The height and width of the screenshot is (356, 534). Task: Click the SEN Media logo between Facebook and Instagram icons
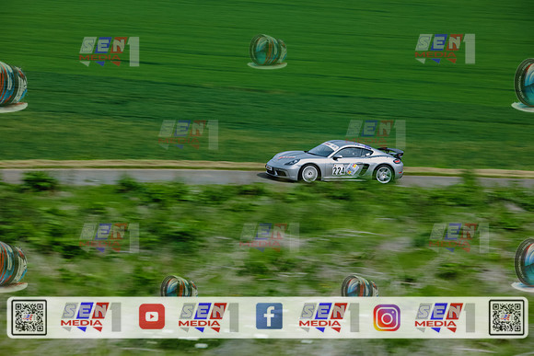(x=329, y=317)
